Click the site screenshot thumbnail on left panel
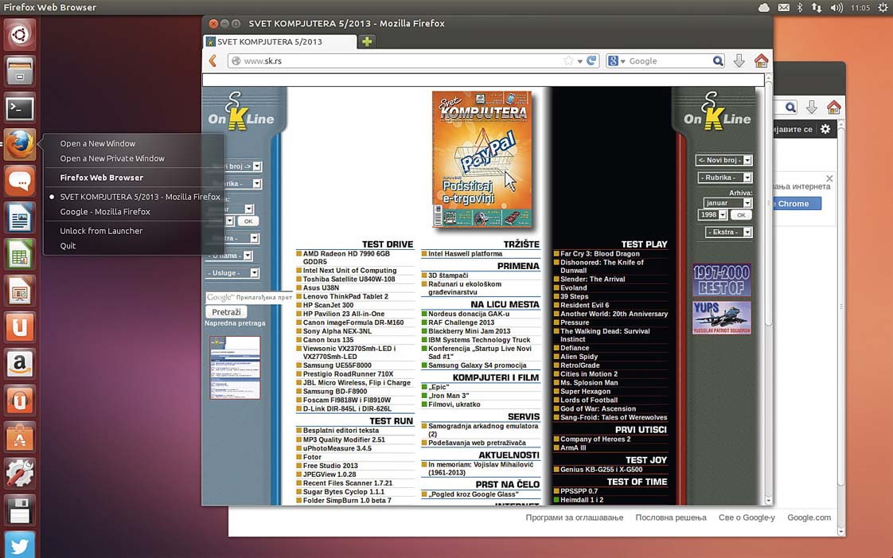 (235, 367)
